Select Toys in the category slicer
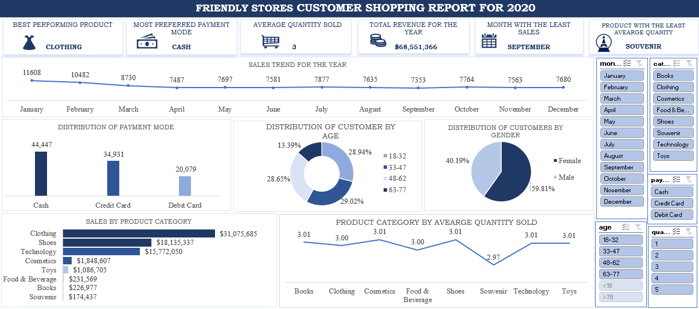The image size is (699, 309). (x=673, y=156)
